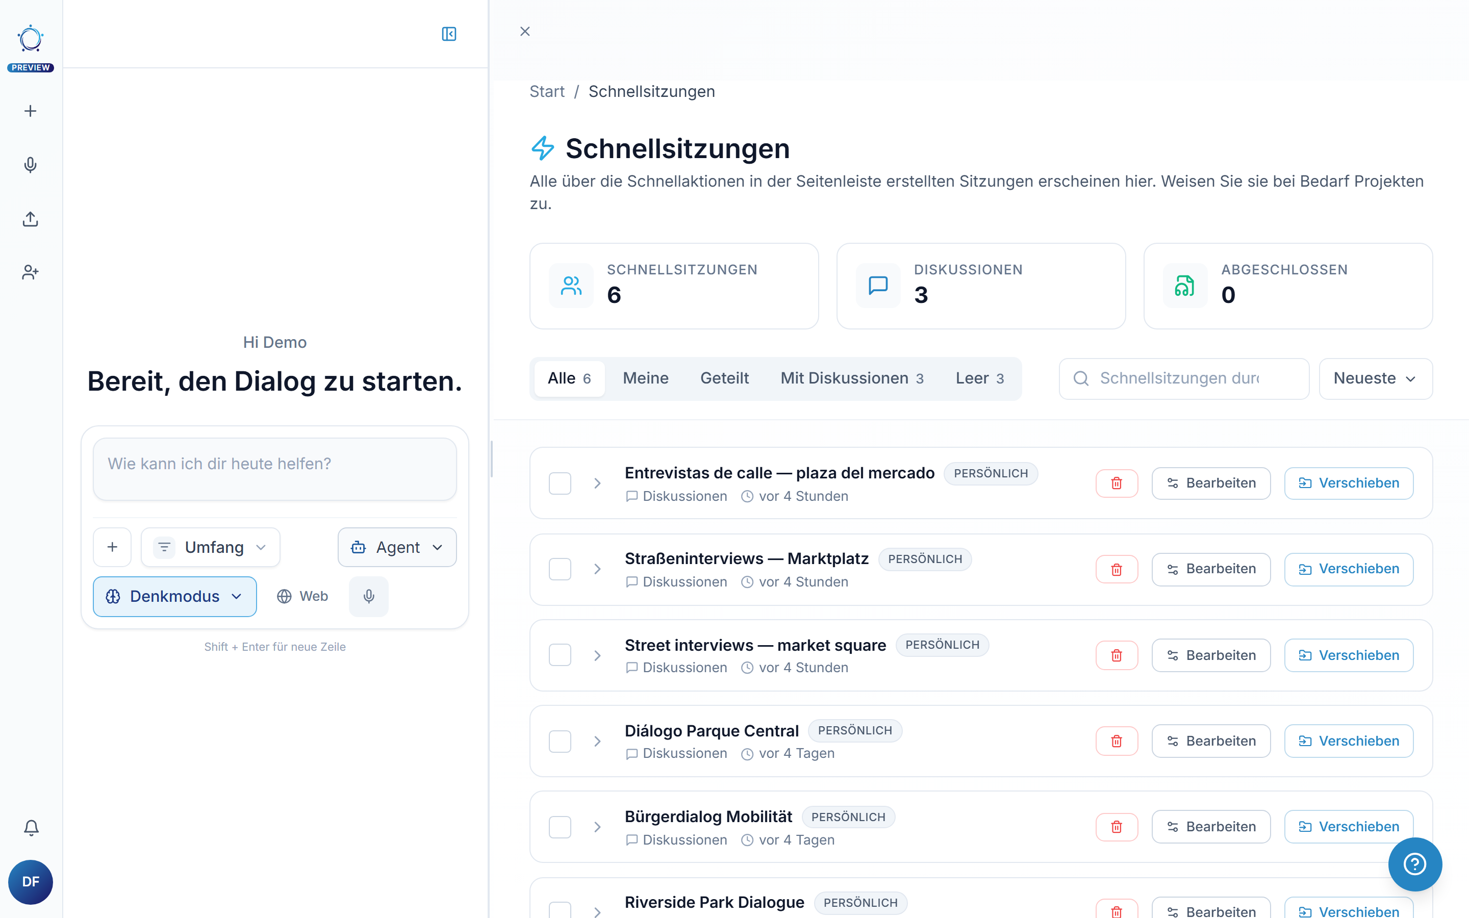This screenshot has width=1469, height=918.
Task: Open the help question mark button
Action: (x=1414, y=864)
